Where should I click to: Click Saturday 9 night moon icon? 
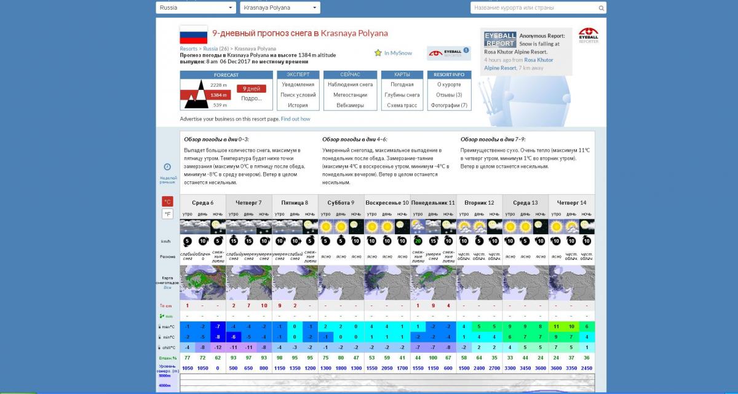point(357,226)
